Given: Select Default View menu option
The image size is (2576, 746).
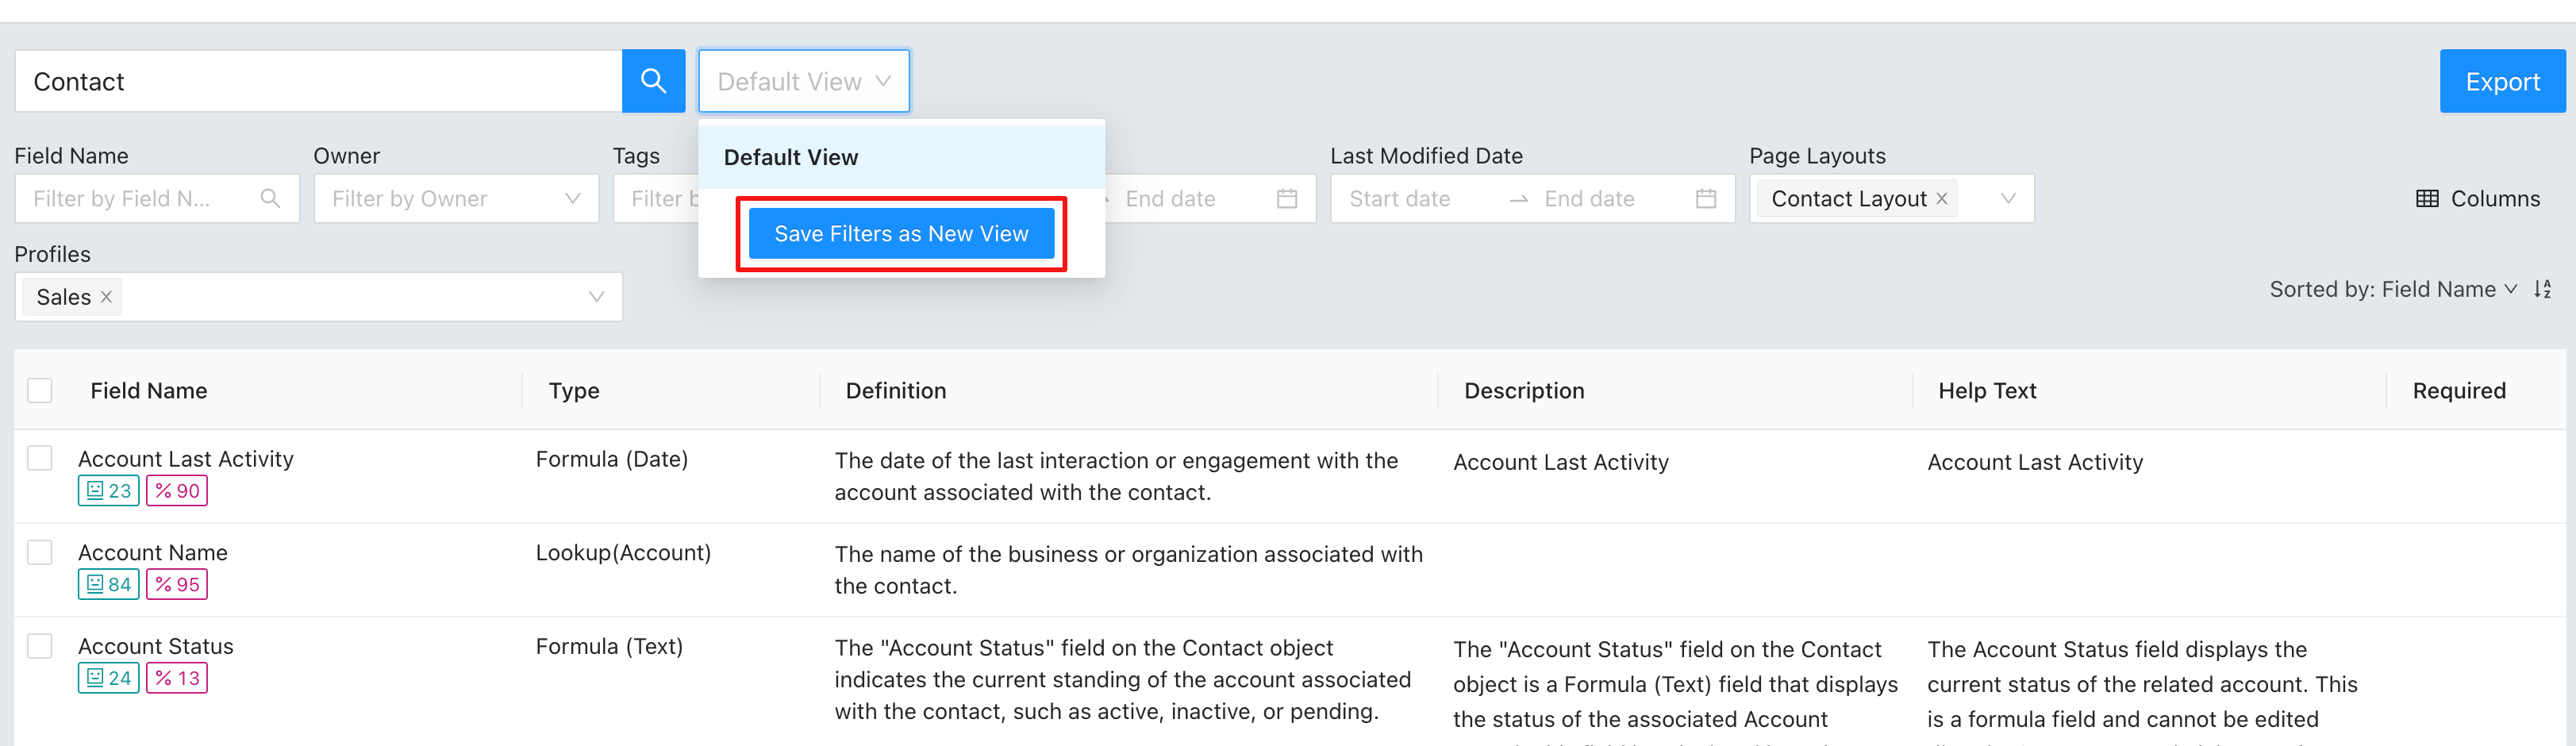Looking at the screenshot, I should (x=901, y=157).
